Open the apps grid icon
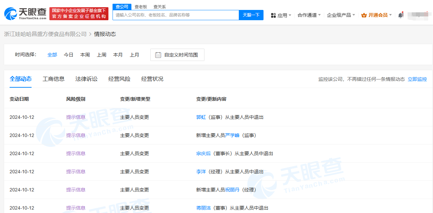The width and height of the screenshot is (433, 213). pyautogui.click(x=273, y=15)
